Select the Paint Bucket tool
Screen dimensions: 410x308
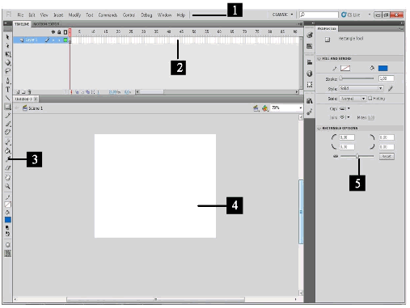pyautogui.click(x=8, y=150)
